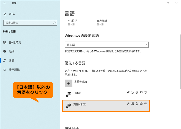Click the vertical scrollbar on the right
The image size is (181, 129).
180,62
